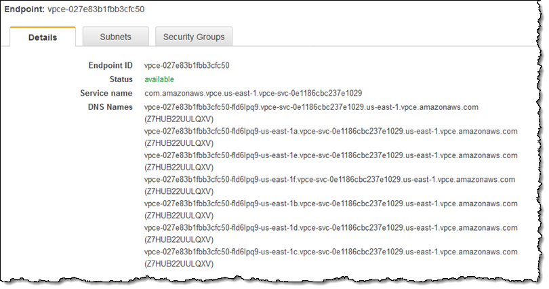Click hosted zone ID below us-east-1c DNS name
549x289 pixels.
(180, 265)
